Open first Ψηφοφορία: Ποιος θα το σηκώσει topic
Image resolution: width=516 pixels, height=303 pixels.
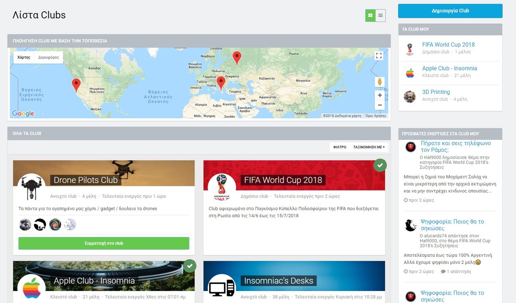[x=452, y=225]
